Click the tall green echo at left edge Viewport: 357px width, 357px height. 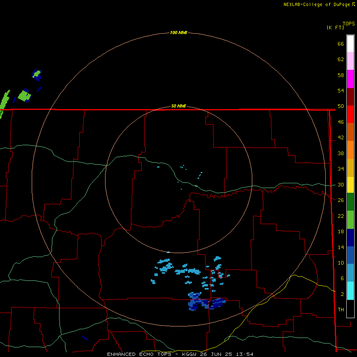pos(4,104)
